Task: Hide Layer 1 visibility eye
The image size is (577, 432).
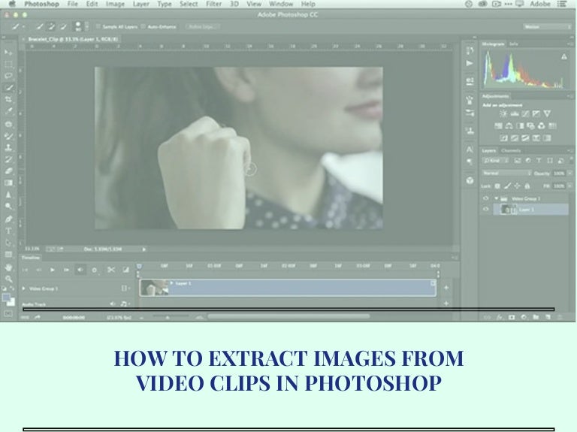Action: point(486,210)
